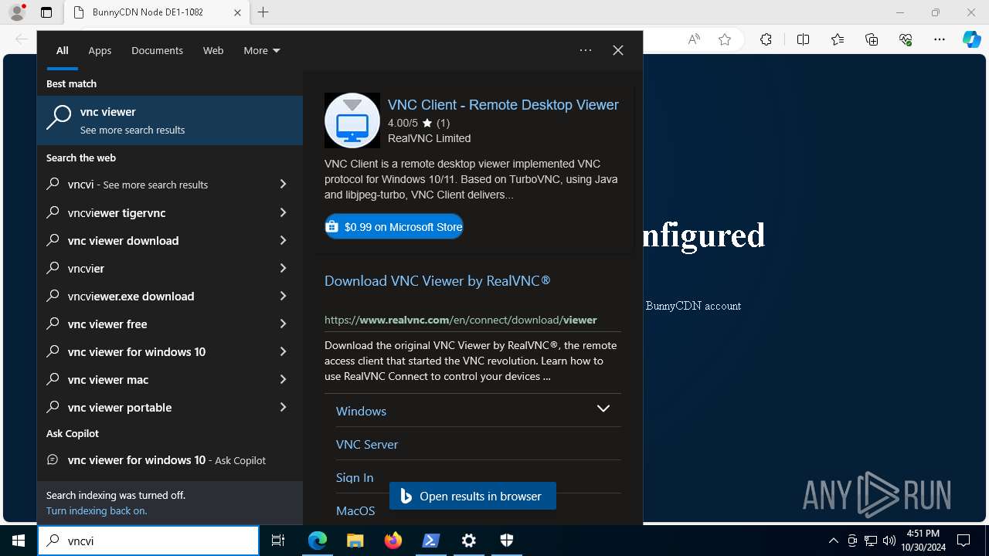Screen dimensions: 989x556
Task: Open the VNC Server link
Action: pos(367,444)
